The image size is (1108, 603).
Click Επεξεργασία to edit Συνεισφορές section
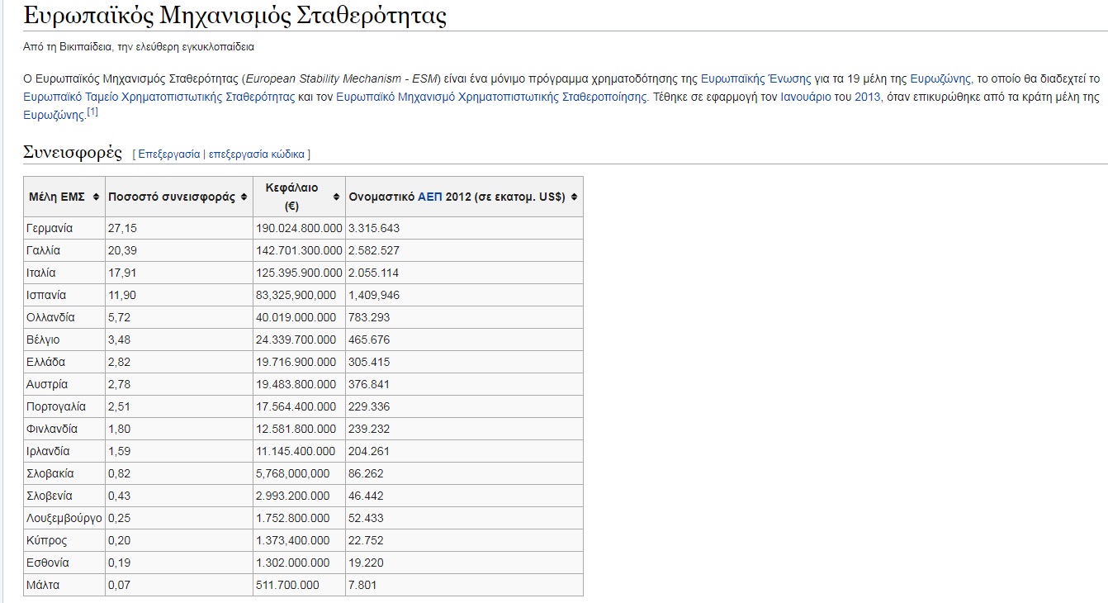tap(168, 154)
